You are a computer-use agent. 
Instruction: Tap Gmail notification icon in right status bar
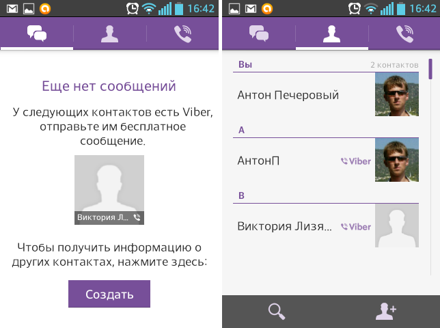click(x=251, y=9)
